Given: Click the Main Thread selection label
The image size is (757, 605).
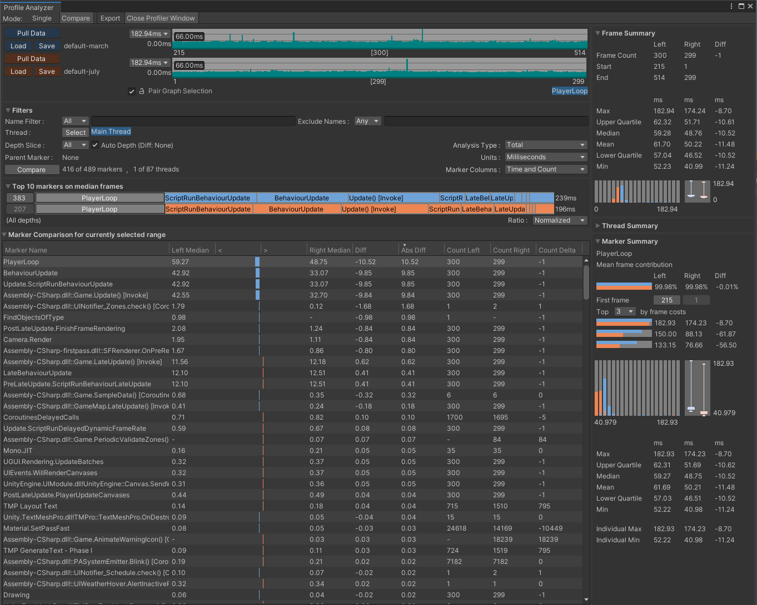Looking at the screenshot, I should point(111,132).
